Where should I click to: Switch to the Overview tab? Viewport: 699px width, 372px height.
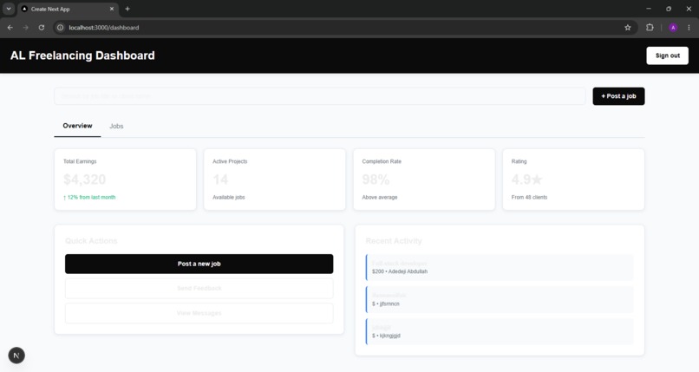pos(77,126)
